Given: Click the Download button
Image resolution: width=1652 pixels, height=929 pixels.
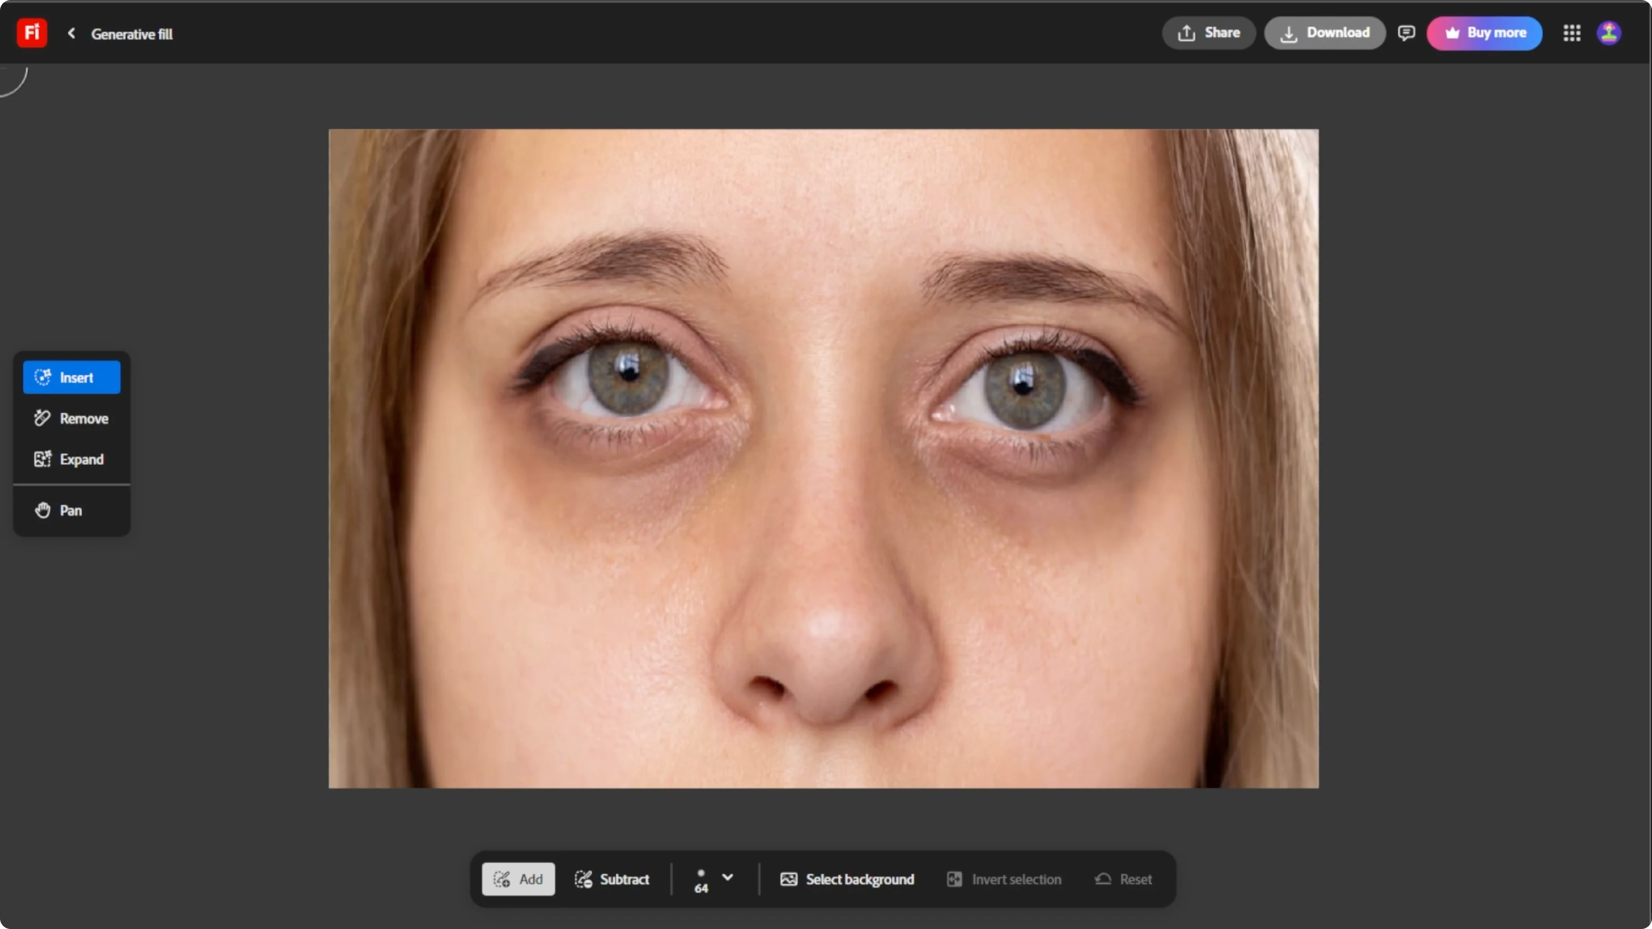Looking at the screenshot, I should 1324,33.
